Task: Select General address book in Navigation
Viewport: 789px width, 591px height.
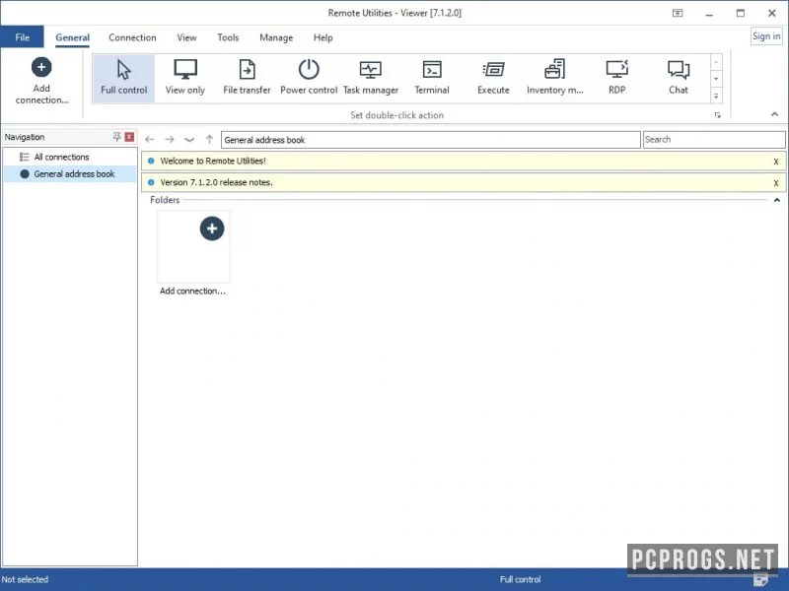Action: click(x=69, y=174)
